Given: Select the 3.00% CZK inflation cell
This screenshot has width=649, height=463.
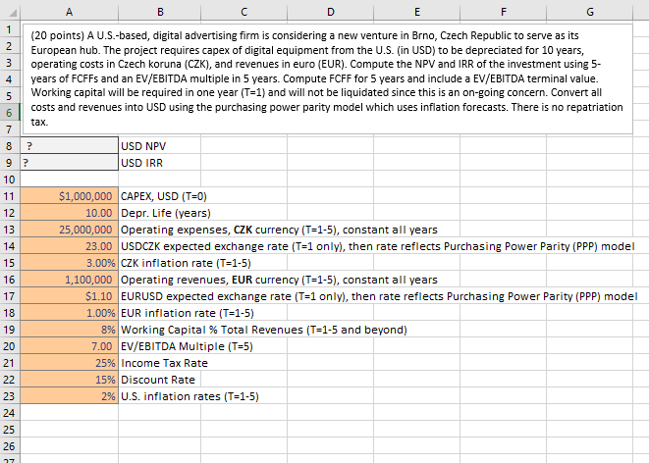Looking at the screenshot, I should click(69, 263).
